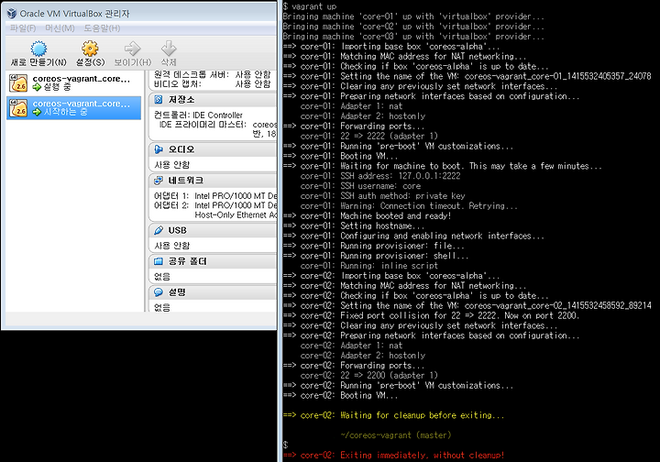Click the Storage (저장소) section icon
Viewport: 660px width, 462px height.
[159, 99]
